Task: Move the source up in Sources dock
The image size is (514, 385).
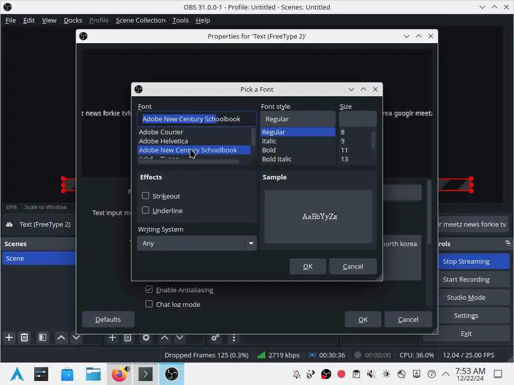Action: pyautogui.click(x=165, y=337)
